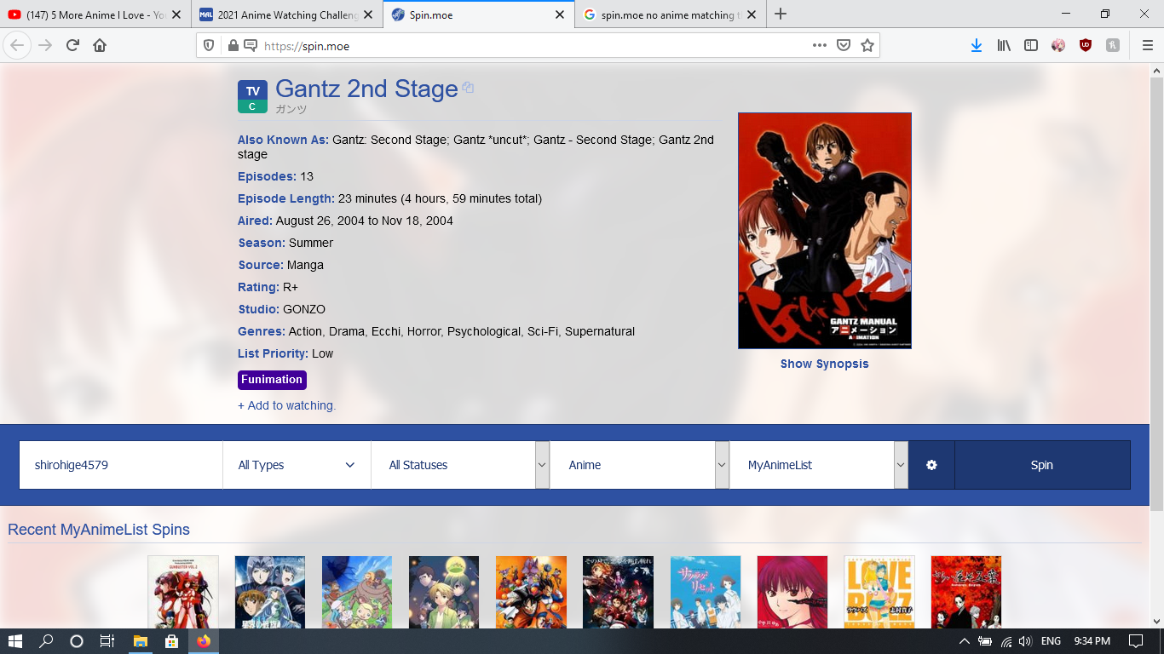Open the Firefox downloads arrow icon
1164x654 pixels.
977,46
